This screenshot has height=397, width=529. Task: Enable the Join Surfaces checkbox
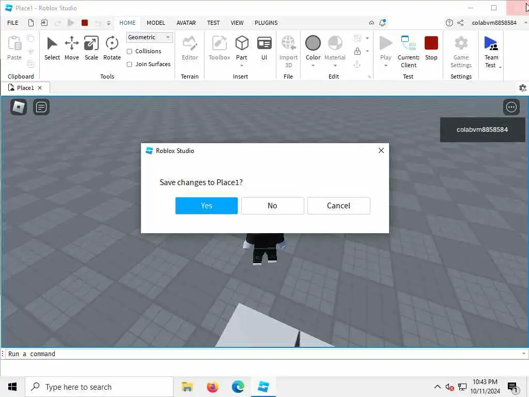click(x=129, y=64)
